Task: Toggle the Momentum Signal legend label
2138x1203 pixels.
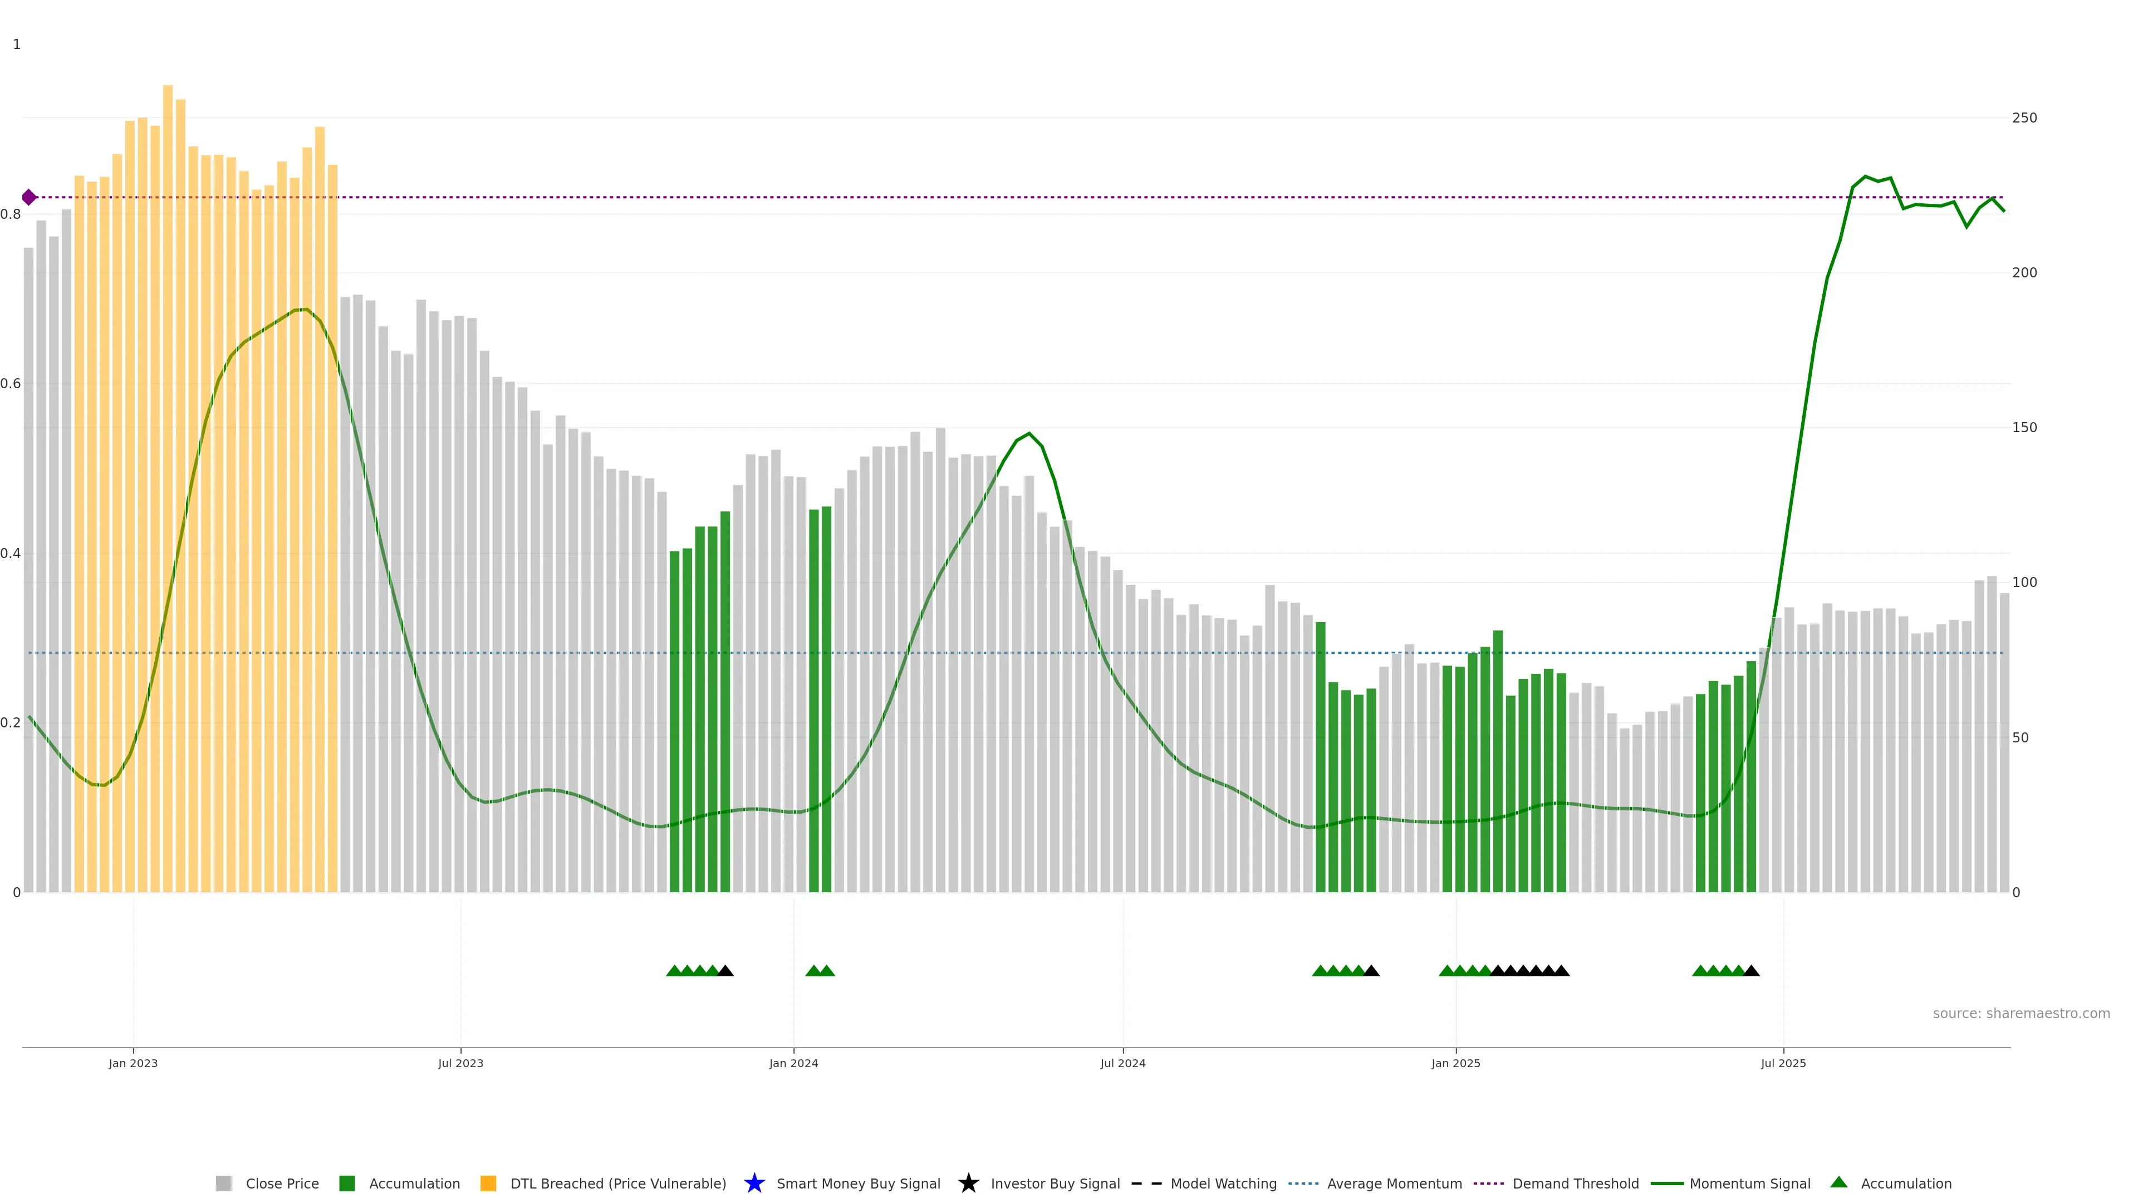Action: point(1749,1184)
